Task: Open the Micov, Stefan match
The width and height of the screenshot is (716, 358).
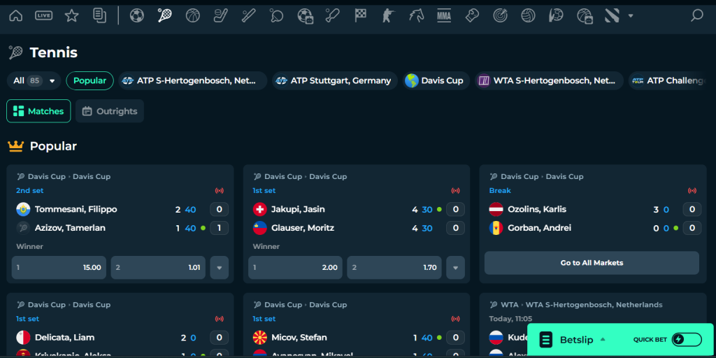Action: tap(299, 338)
